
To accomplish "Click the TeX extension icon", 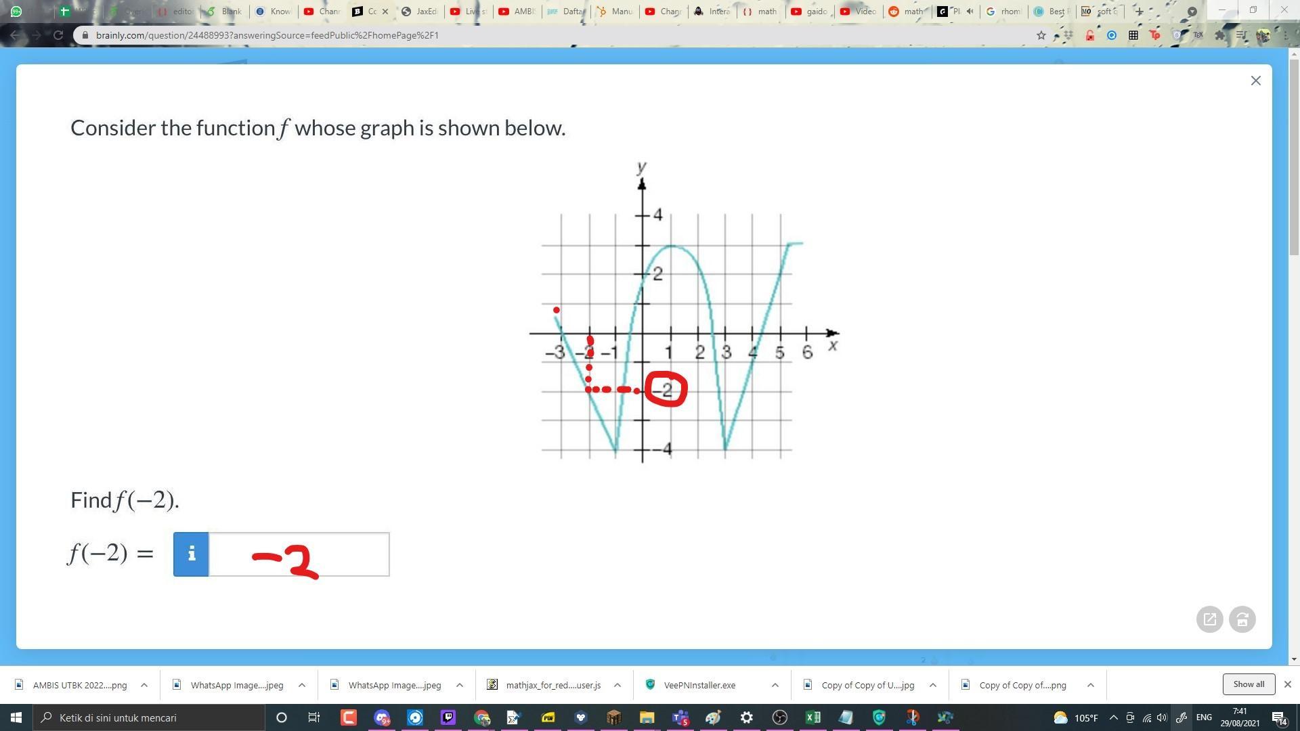I will 1198,35.
